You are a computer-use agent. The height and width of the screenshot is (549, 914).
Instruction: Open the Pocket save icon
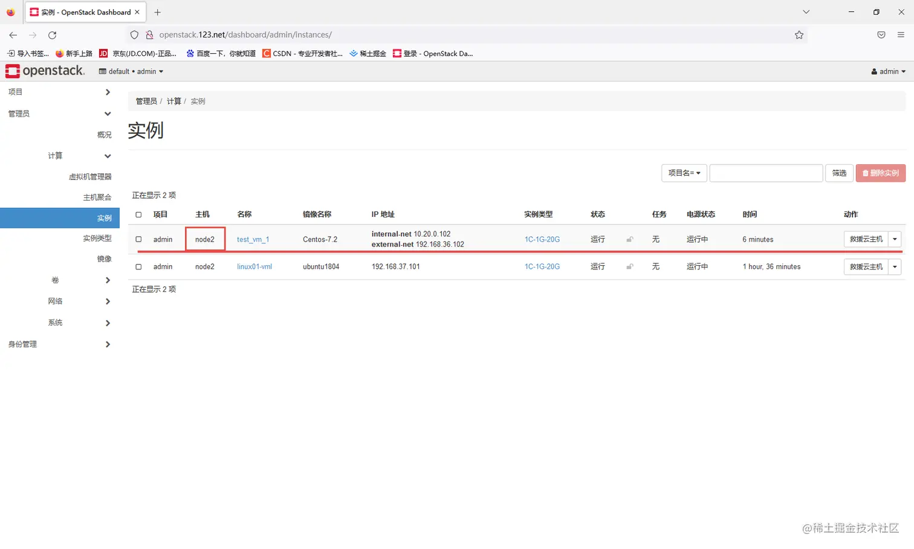[x=881, y=35]
